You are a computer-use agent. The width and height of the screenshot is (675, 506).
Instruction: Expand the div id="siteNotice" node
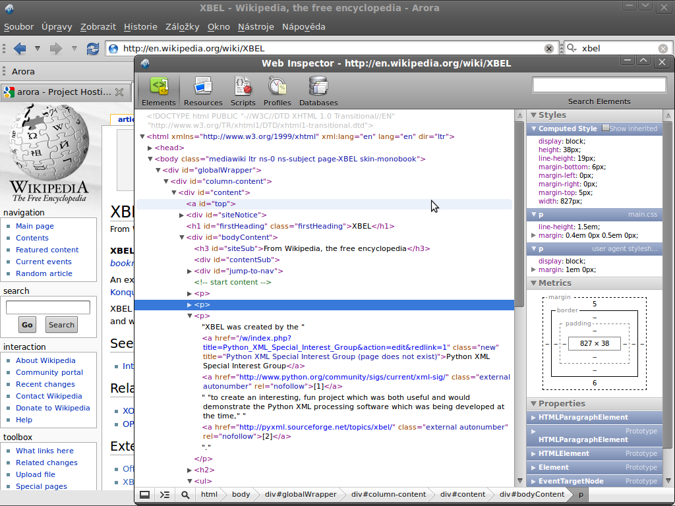point(181,215)
